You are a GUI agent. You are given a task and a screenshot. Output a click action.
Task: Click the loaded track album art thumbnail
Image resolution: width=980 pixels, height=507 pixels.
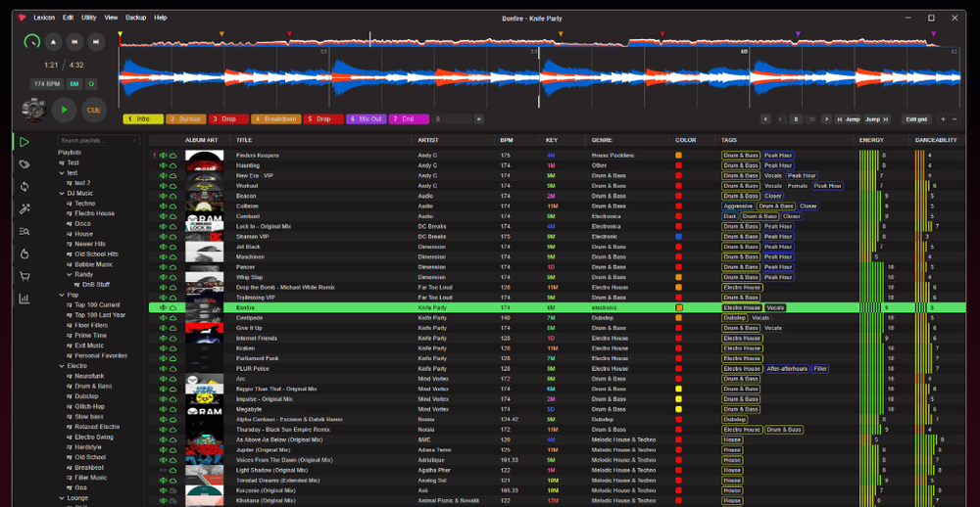point(33,110)
